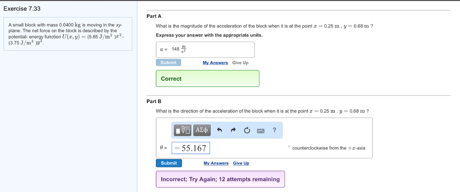Viewport: 460px width, 192px height.
Task: Open help for the answer editor
Action: [274, 130]
